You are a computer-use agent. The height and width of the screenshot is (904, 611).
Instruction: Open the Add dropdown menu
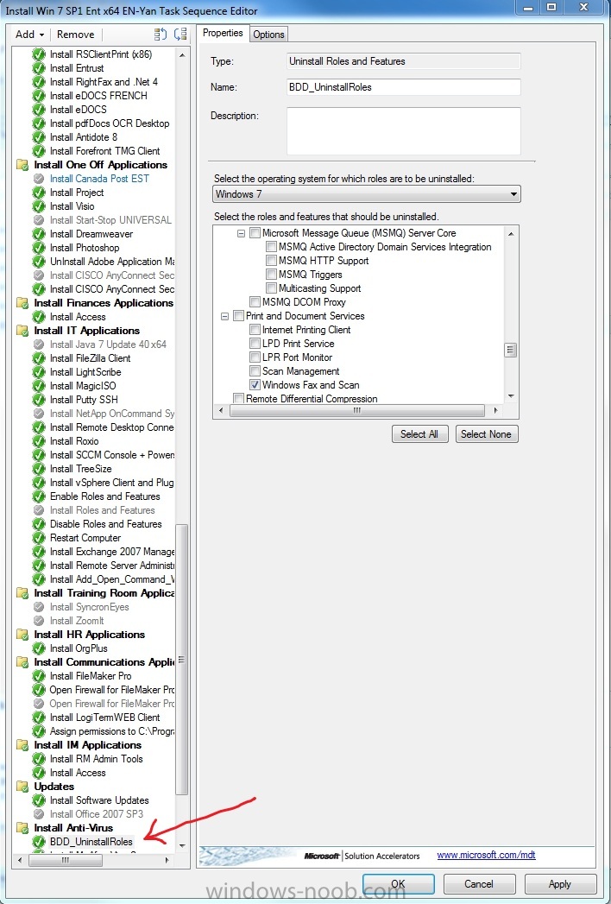point(30,35)
